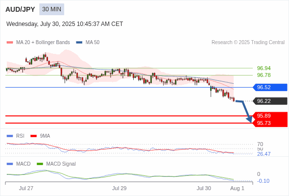Viewport: 289px width, 196px height.
Task: Click the RSI value 26.47
Action: [x=264, y=154]
